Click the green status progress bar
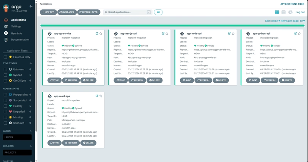Screen dimensions: 308x162 [x=172, y=25]
